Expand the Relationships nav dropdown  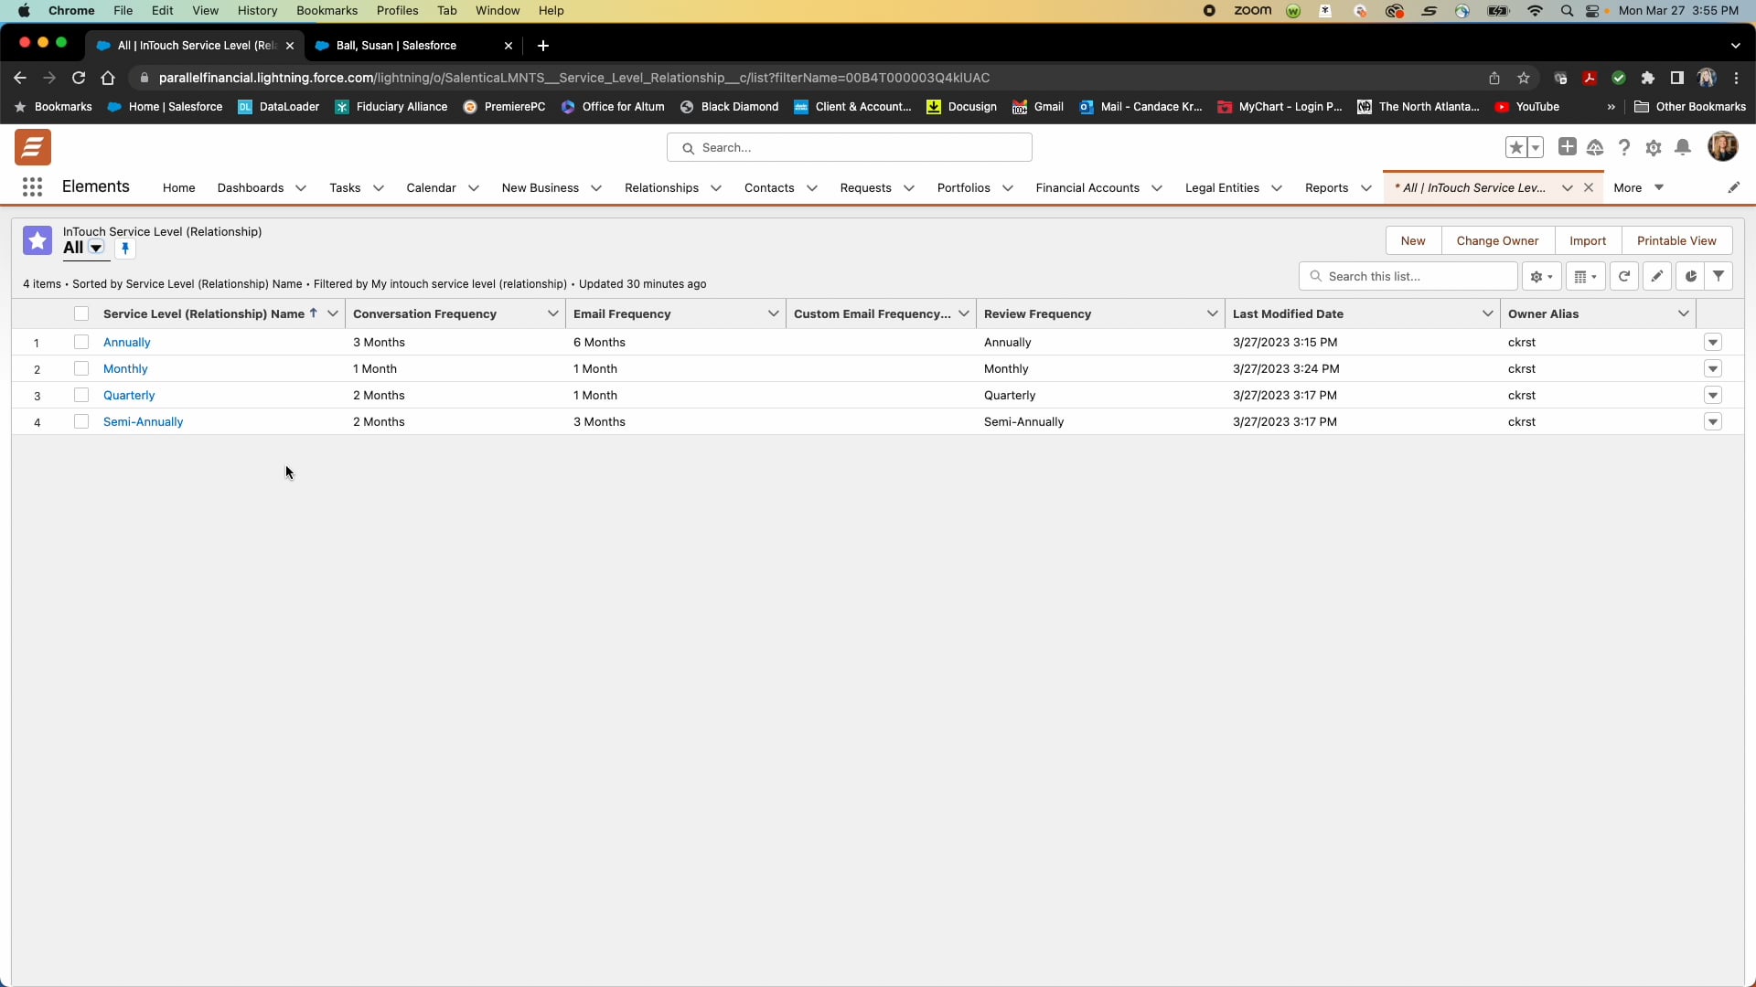715,188
